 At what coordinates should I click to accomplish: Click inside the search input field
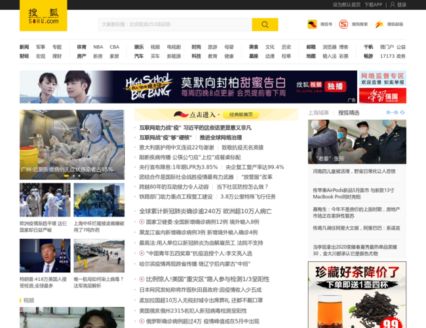pyautogui.click(x=174, y=24)
